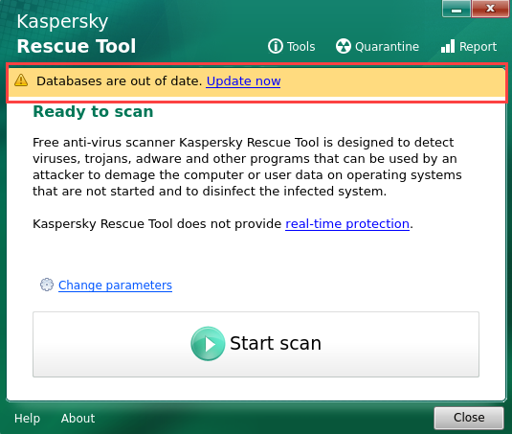Open Help in the footer
The image size is (512, 434).
27,419
